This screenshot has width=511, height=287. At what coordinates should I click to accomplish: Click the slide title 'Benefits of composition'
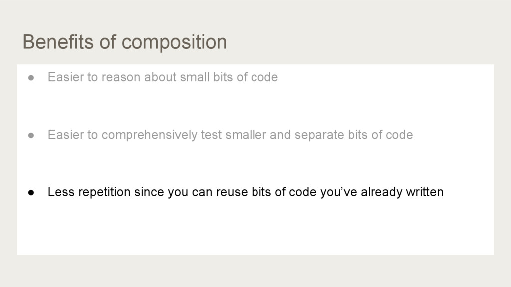point(124,42)
